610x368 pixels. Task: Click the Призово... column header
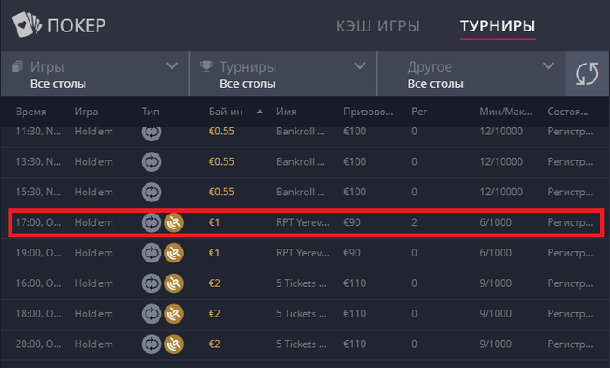click(x=368, y=112)
